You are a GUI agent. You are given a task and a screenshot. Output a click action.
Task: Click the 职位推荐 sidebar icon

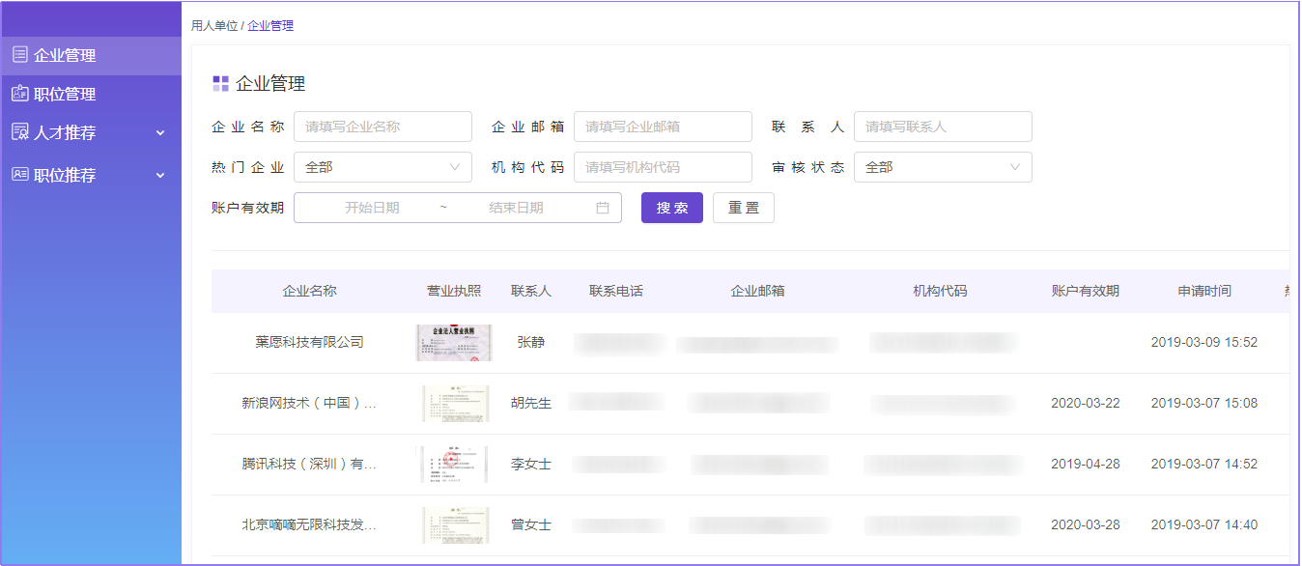point(19,175)
